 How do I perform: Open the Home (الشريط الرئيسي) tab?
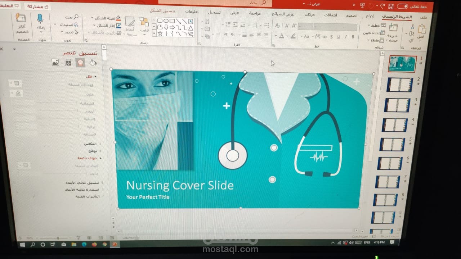coord(397,17)
